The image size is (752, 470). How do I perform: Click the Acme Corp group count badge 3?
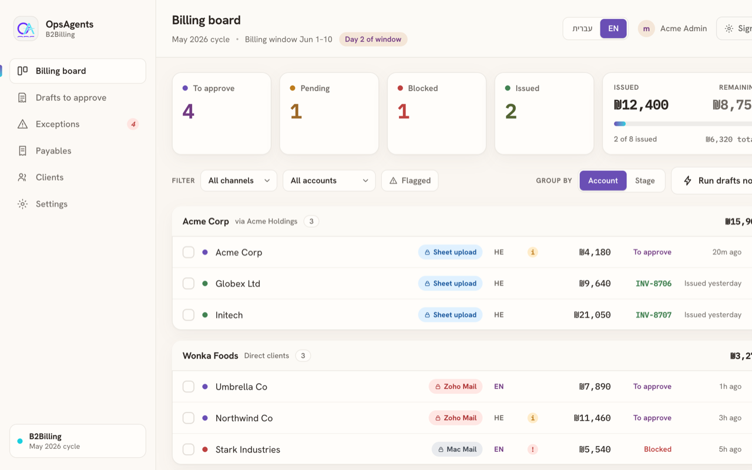click(311, 221)
